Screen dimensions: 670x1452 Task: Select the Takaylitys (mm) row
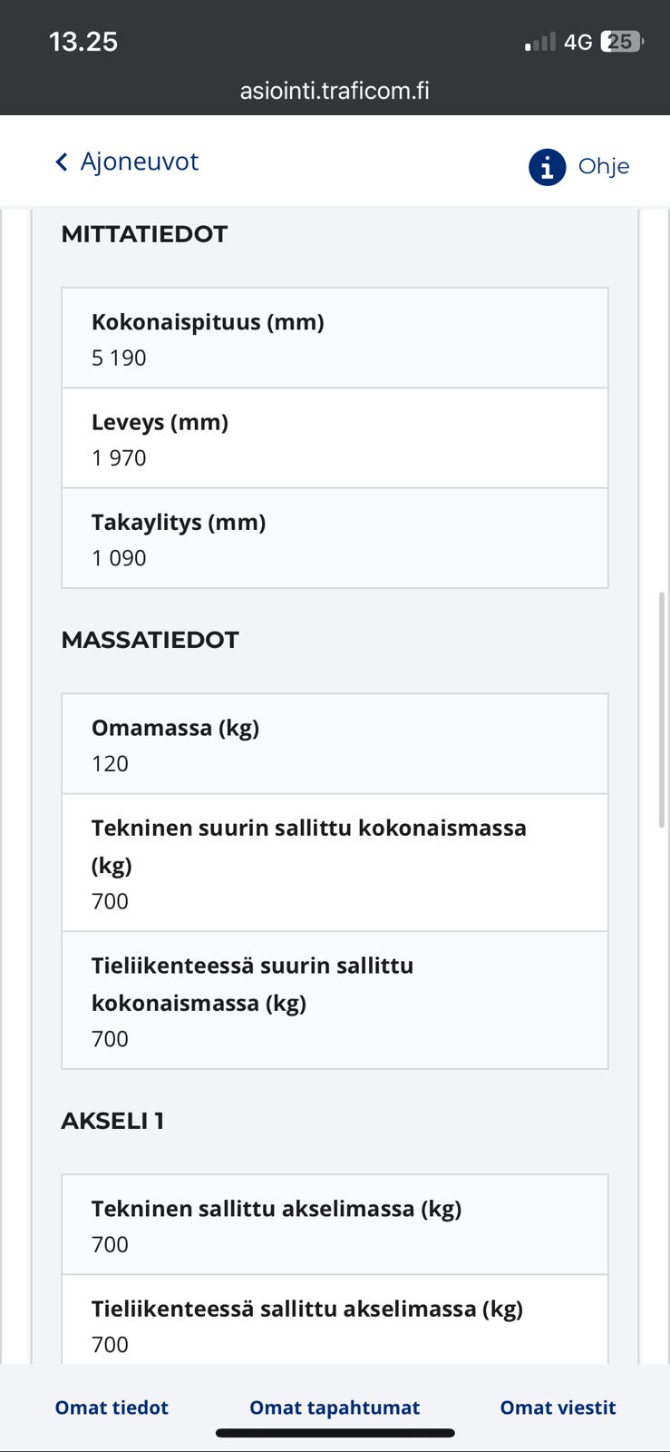(x=335, y=538)
